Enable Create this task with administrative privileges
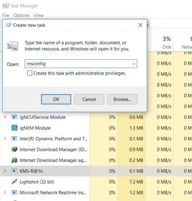 (30, 73)
